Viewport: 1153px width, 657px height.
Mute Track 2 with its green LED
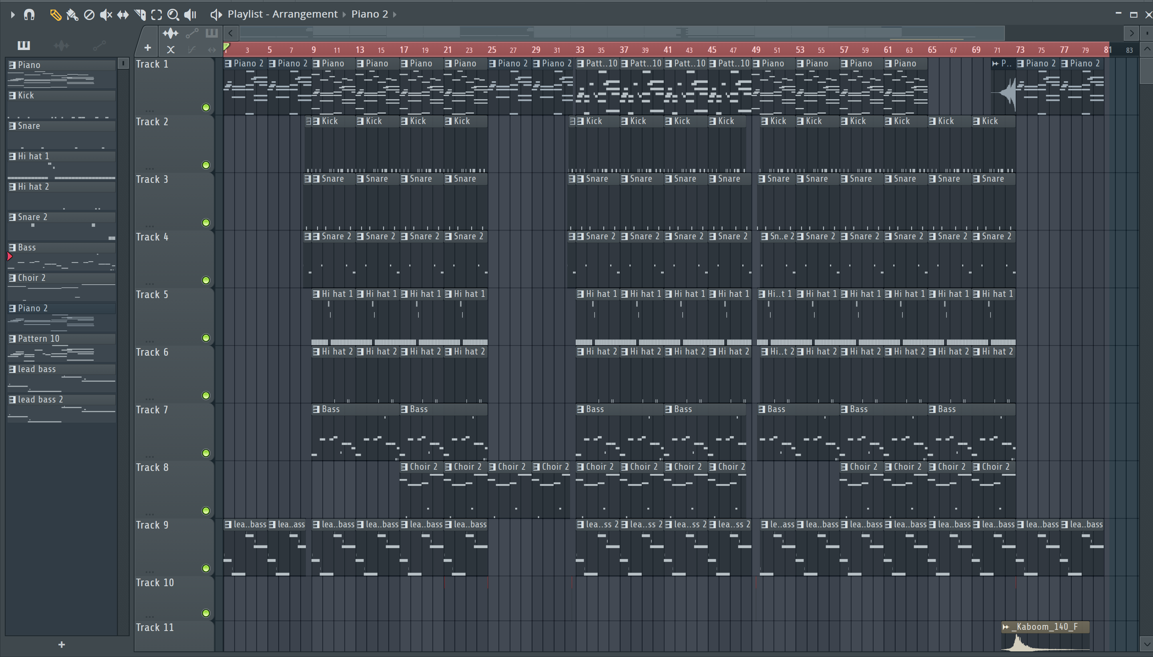pyautogui.click(x=206, y=165)
